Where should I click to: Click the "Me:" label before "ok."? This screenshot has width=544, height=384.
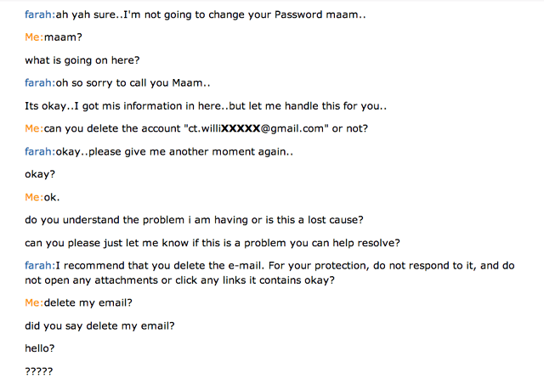(x=34, y=197)
